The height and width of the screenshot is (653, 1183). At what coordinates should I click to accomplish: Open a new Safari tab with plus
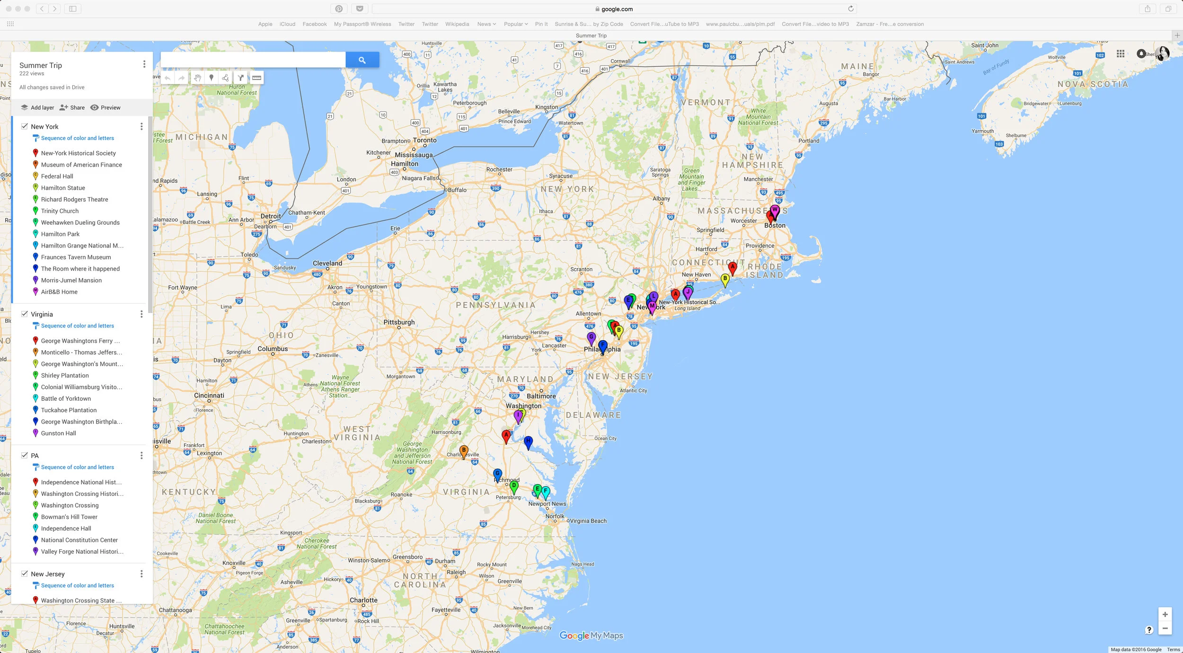pos(1177,35)
